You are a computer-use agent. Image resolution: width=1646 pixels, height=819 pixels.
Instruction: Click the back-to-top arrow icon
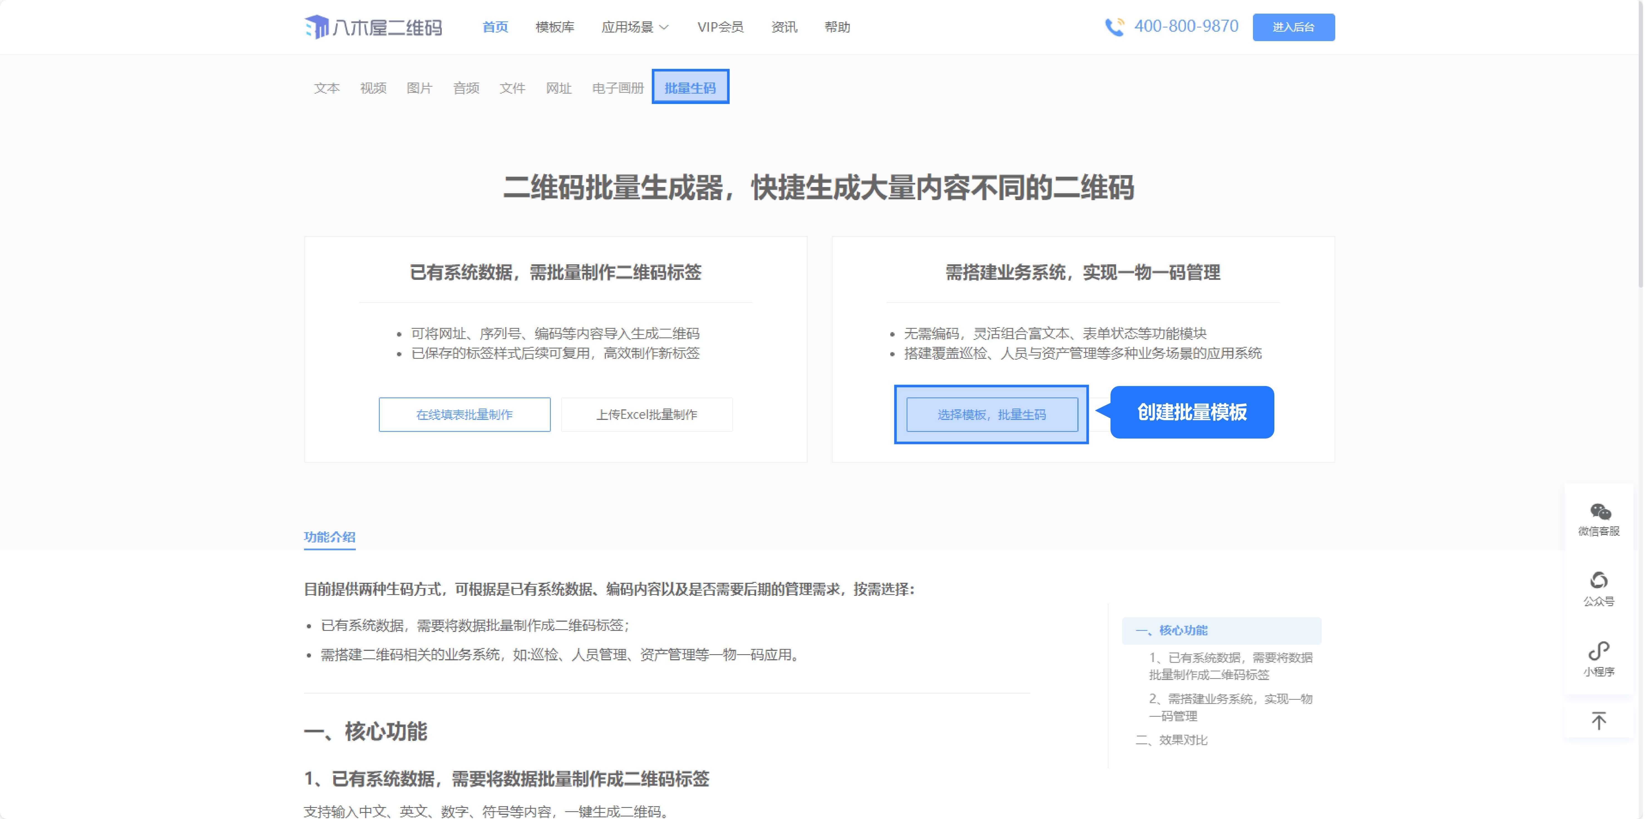click(1599, 721)
